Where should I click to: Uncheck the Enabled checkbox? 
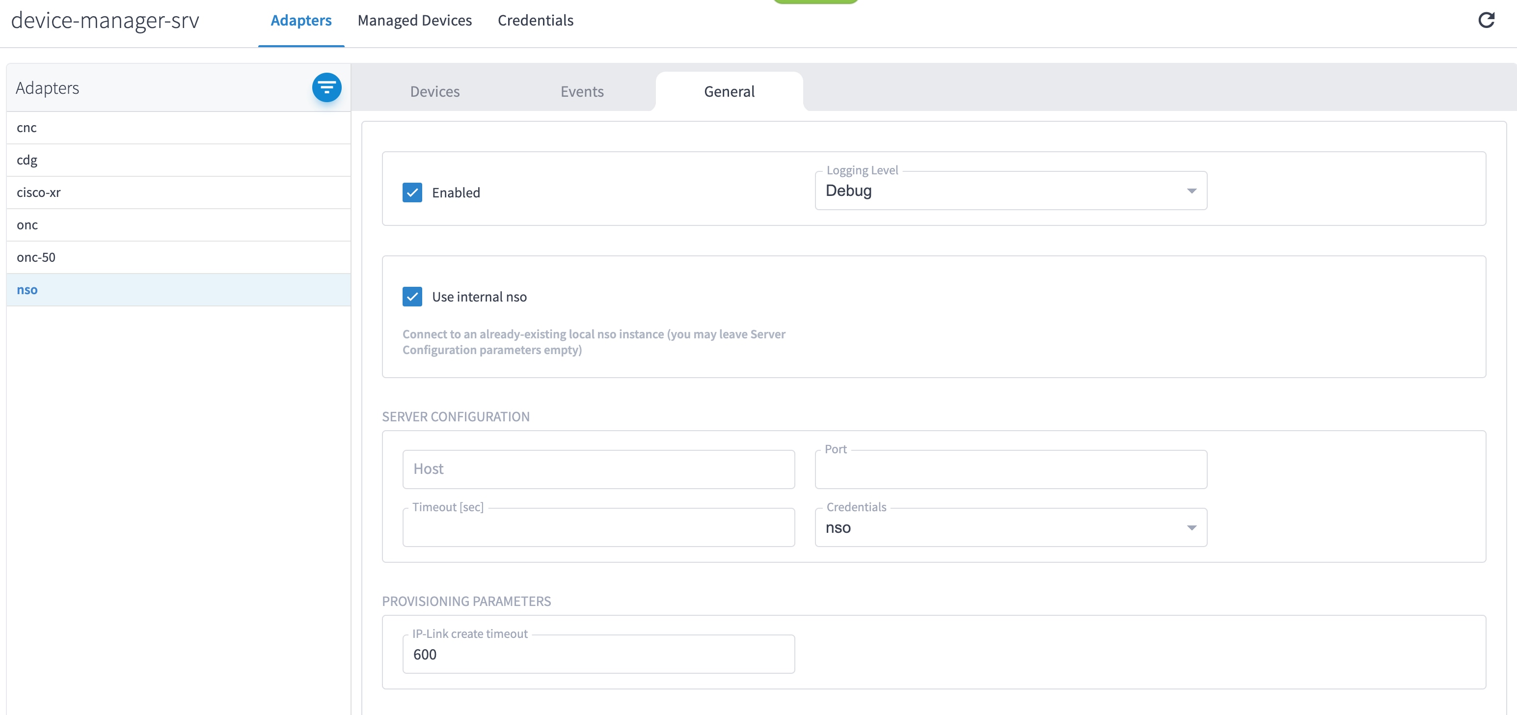412,192
